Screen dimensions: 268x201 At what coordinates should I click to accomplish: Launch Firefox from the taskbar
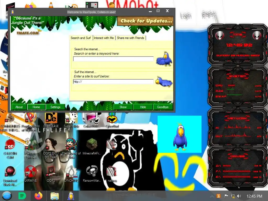[x=38, y=196]
